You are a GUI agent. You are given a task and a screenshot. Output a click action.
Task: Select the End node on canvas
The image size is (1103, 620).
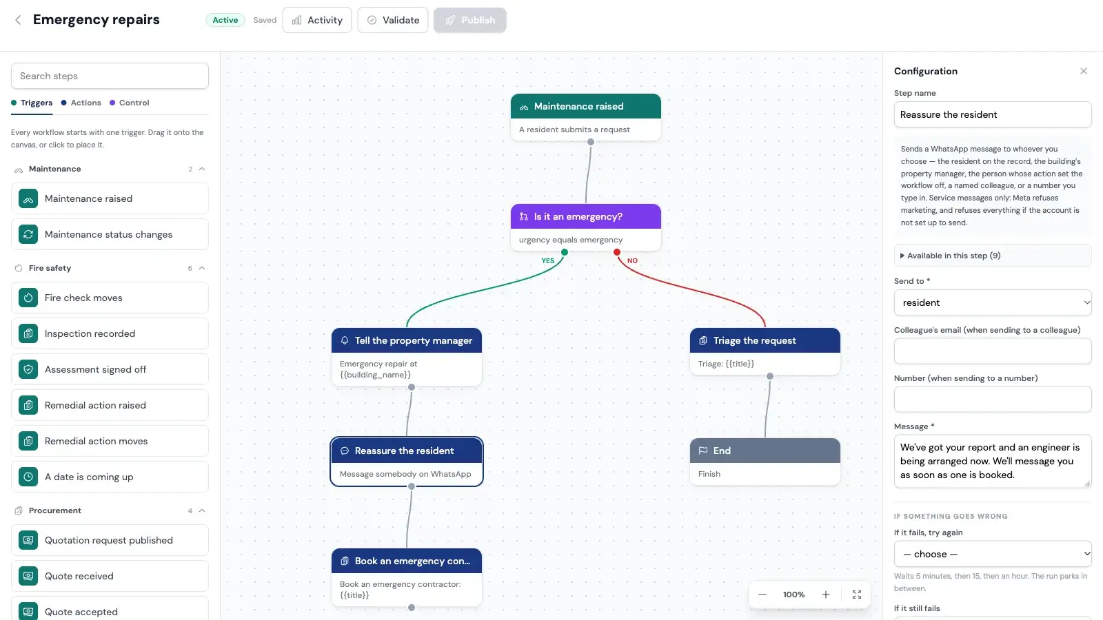point(765,462)
